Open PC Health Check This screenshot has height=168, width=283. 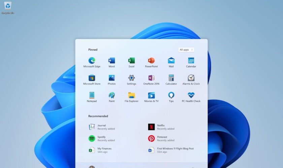click(191, 97)
